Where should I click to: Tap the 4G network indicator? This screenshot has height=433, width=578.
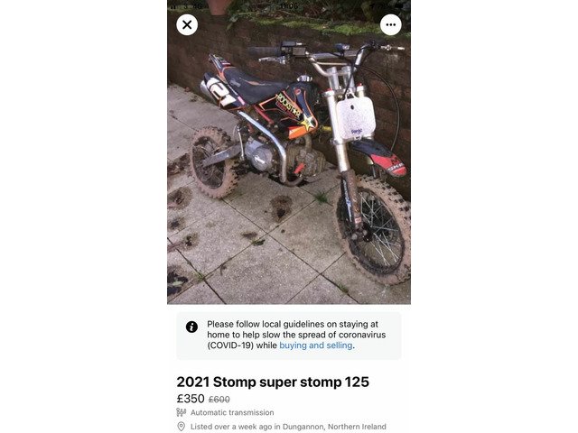197,6
